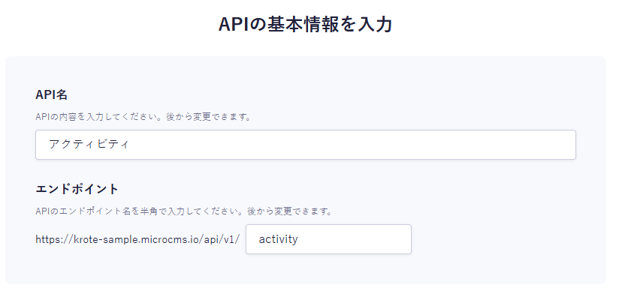This screenshot has height=300, width=628.
Task: Click the "エンドポイント" field label
Action: tap(77, 188)
